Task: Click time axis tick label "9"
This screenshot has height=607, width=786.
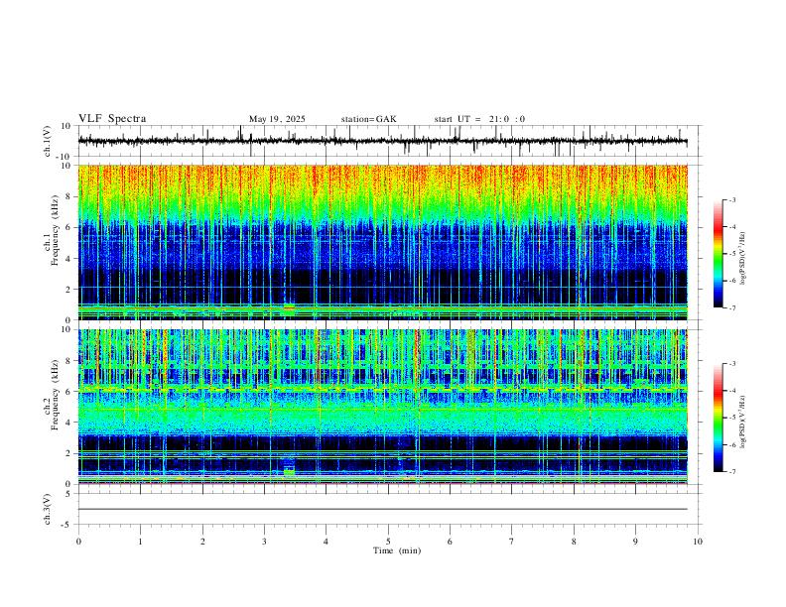Action: click(x=635, y=542)
